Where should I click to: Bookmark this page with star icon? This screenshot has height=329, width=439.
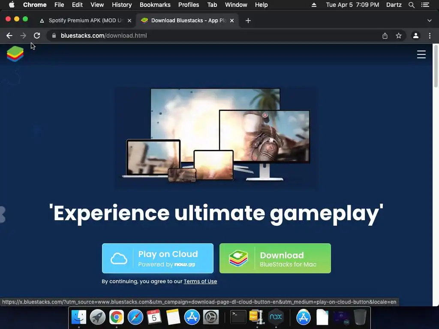click(399, 36)
